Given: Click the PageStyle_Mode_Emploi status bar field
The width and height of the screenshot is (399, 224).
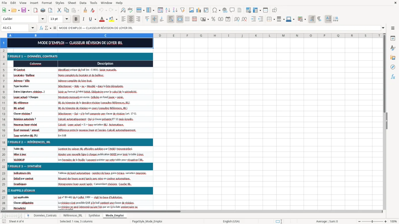Looking at the screenshot, I should [147, 221].
